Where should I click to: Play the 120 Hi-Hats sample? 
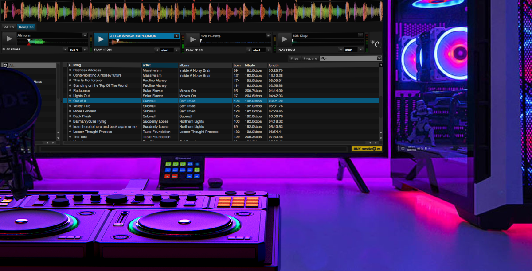coord(192,40)
